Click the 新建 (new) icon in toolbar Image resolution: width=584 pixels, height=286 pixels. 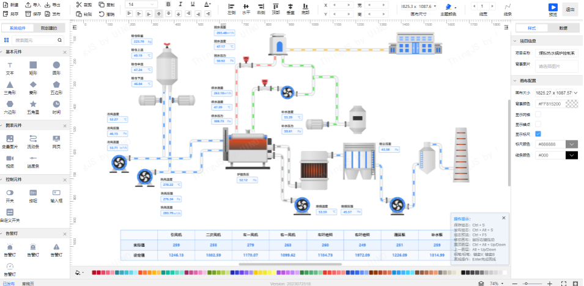click(6, 4)
